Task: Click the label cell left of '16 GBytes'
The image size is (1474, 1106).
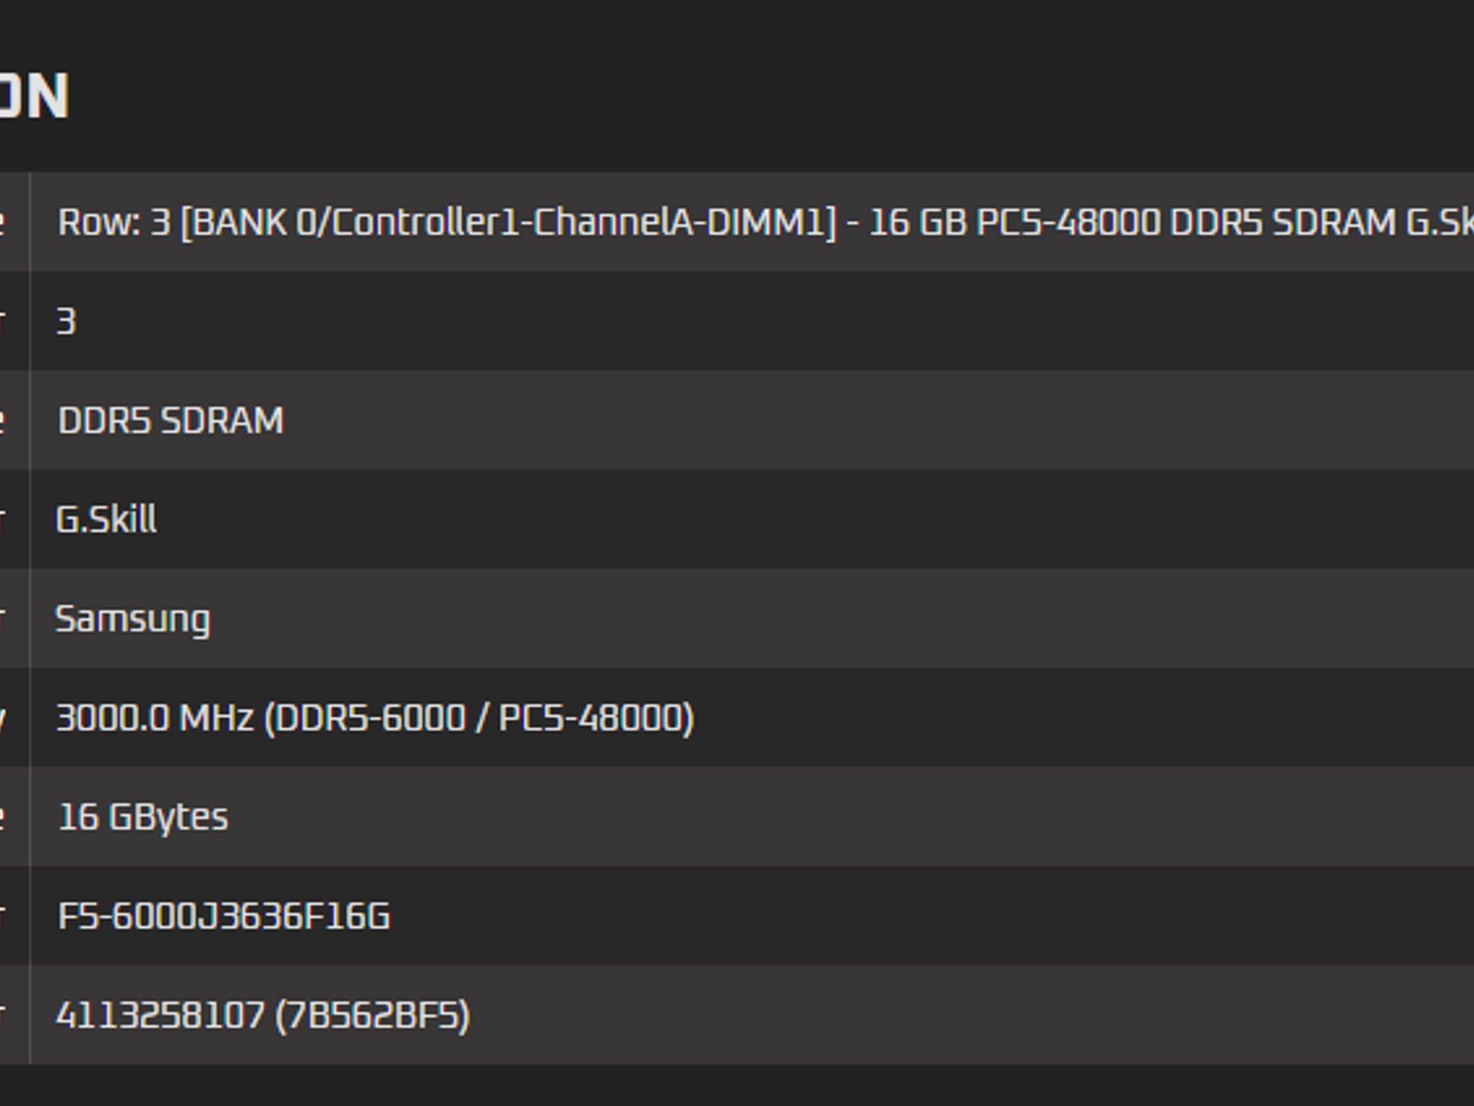Action: coord(14,817)
